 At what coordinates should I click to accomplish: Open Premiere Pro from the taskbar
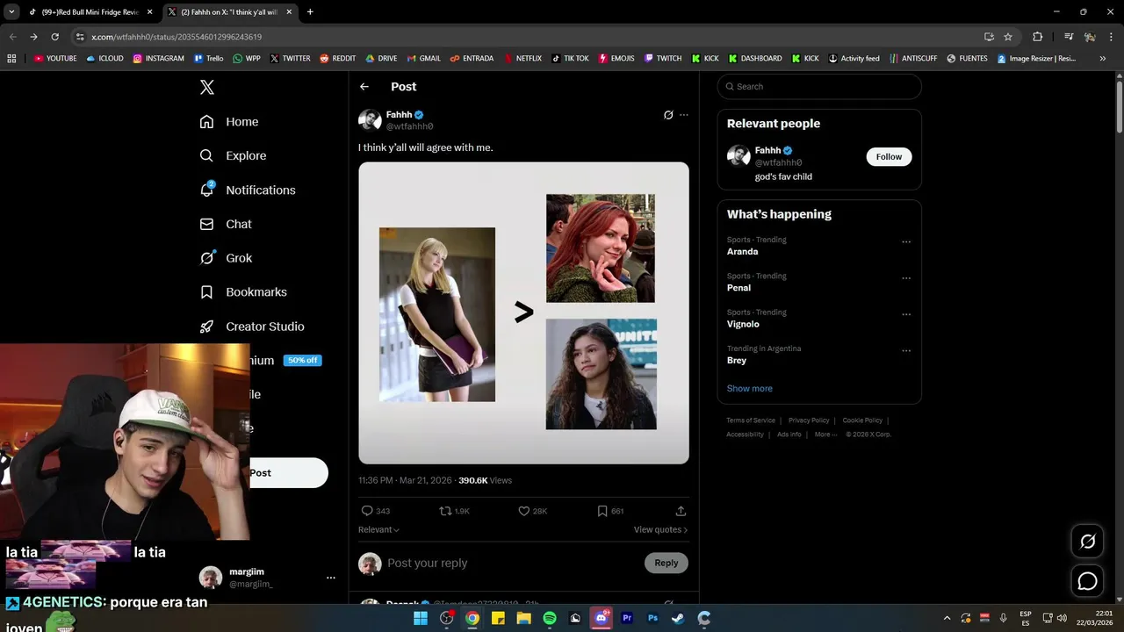(x=627, y=618)
